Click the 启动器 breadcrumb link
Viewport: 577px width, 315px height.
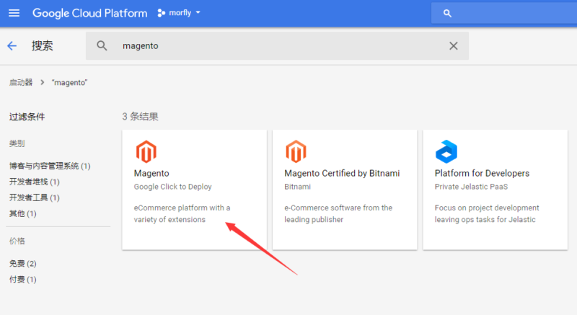pyautogui.click(x=21, y=82)
